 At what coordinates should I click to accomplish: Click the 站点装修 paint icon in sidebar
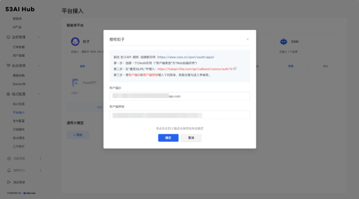[x=8, y=66]
